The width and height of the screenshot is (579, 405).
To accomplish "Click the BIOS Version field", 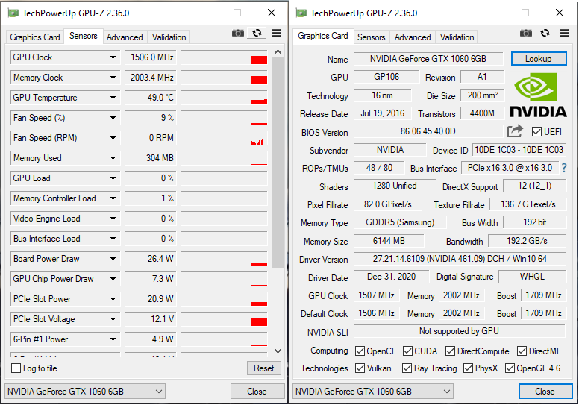I will [428, 131].
